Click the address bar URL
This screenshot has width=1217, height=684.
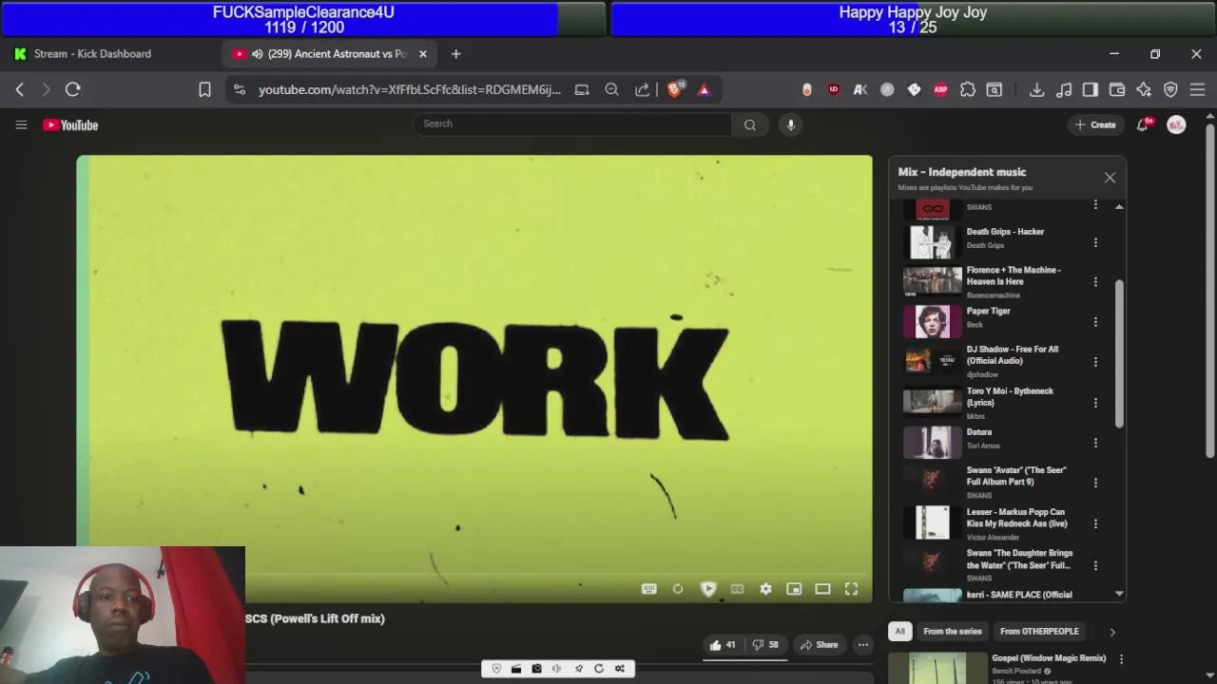point(410,89)
